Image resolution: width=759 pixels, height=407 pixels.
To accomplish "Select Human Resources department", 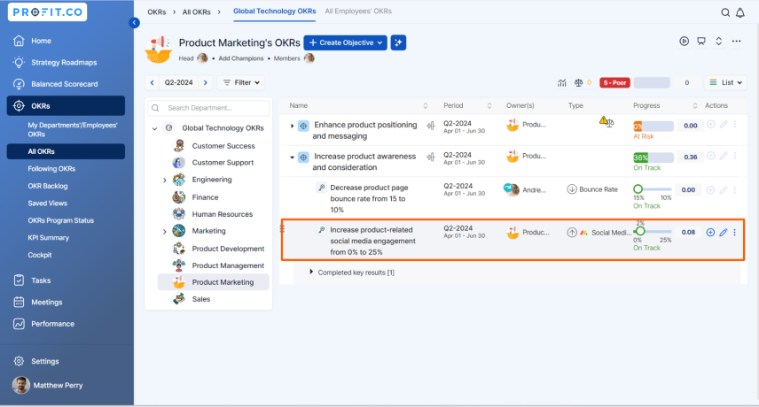I will 223,214.
